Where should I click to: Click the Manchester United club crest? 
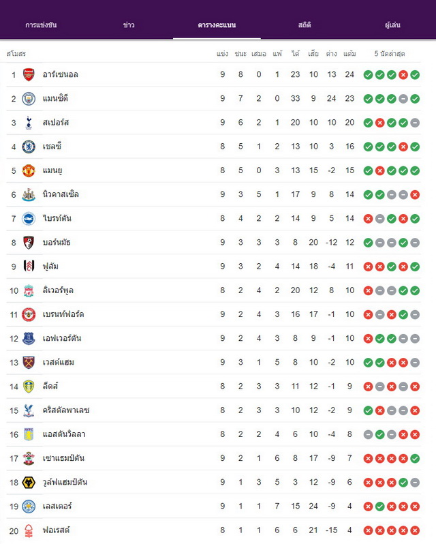(x=29, y=170)
